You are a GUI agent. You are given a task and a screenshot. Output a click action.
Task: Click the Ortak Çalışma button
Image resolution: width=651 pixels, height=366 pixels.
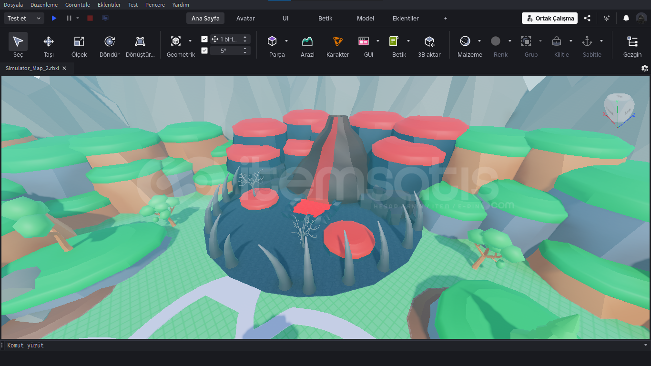549,18
